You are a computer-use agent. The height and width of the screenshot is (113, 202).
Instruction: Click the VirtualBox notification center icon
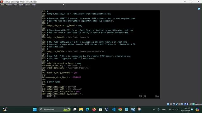click(199, 9)
